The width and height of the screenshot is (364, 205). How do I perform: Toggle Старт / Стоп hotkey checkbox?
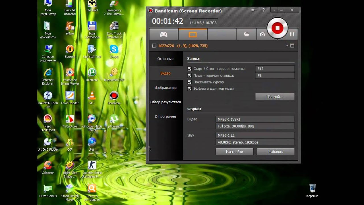(x=189, y=69)
